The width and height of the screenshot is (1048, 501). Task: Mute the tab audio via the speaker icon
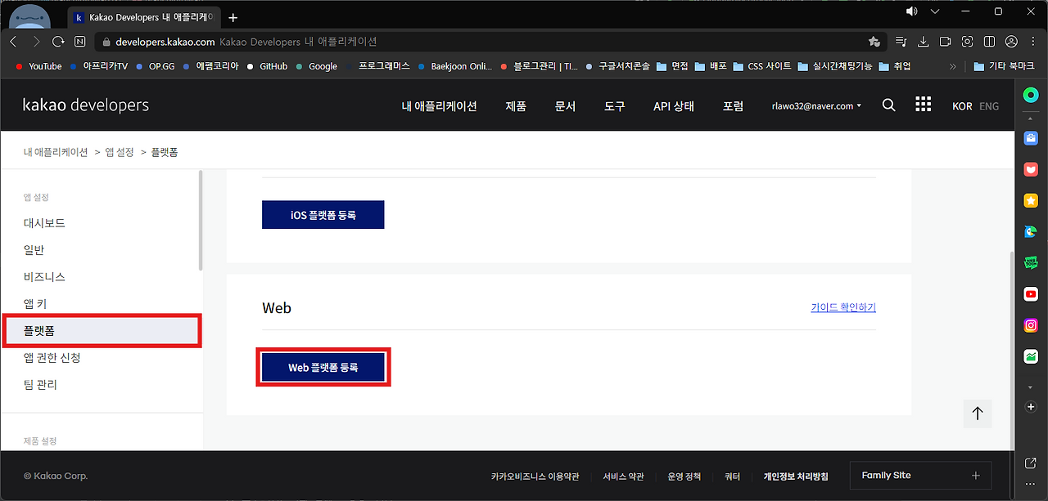(x=911, y=11)
